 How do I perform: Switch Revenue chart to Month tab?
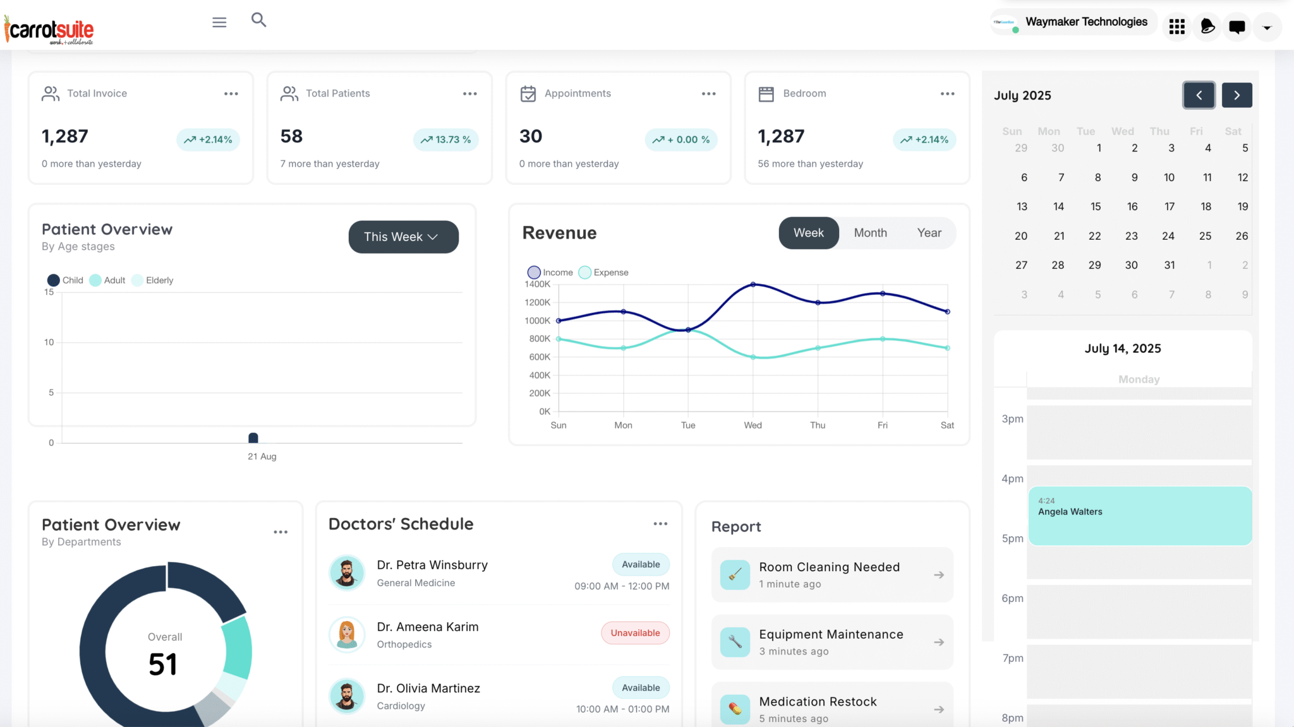click(x=870, y=233)
